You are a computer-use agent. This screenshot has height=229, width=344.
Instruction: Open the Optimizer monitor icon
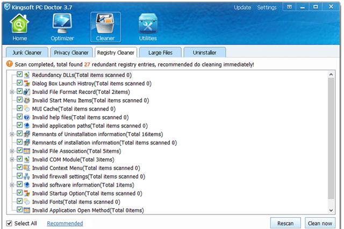click(62, 24)
